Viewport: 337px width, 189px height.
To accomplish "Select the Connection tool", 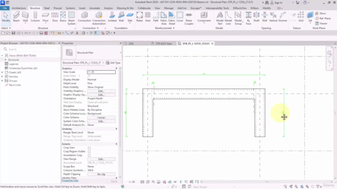I will click(84, 17).
